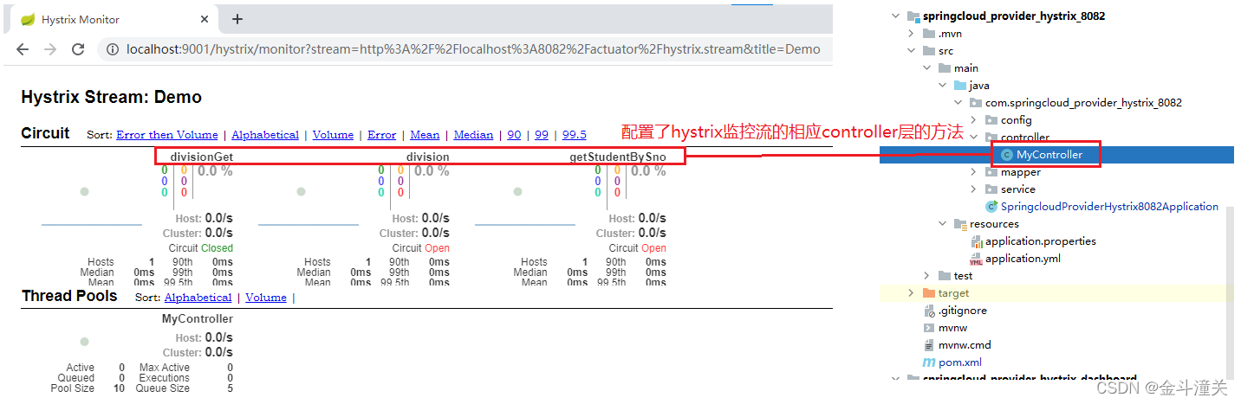This screenshot has height=404, width=1241.
Task: Click MyController class icon
Action: tap(1006, 155)
